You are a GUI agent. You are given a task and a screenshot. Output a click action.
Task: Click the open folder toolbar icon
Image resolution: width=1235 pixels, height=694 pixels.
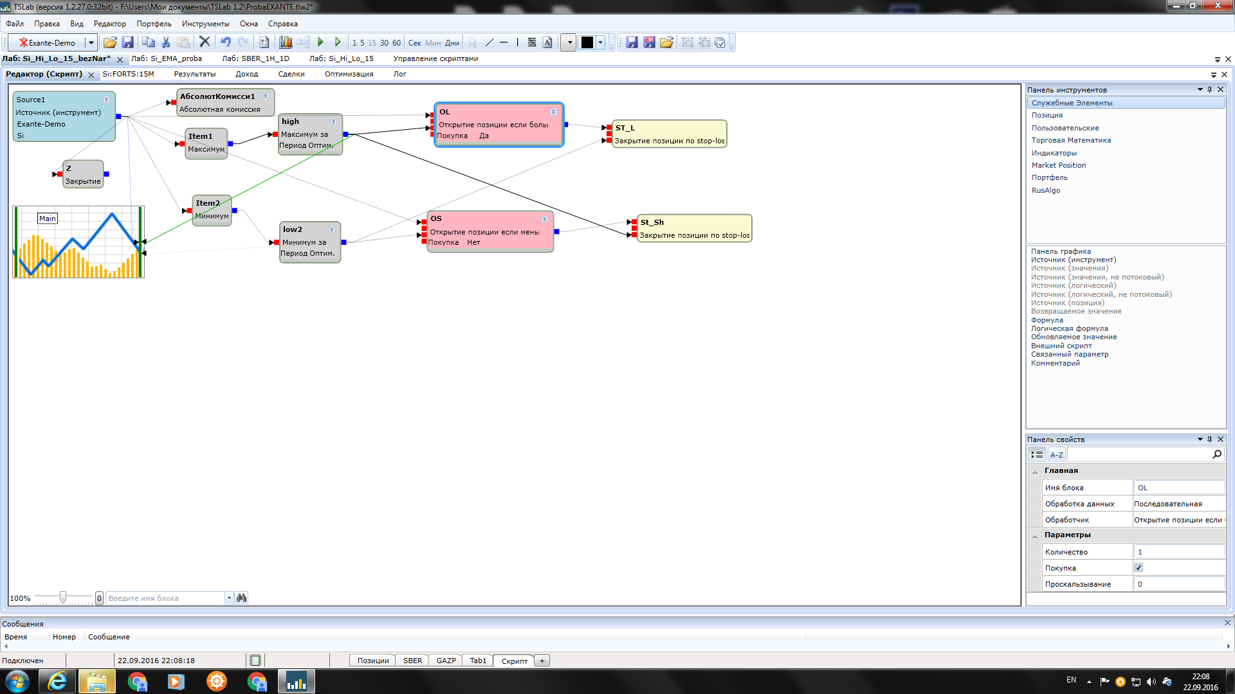110,42
